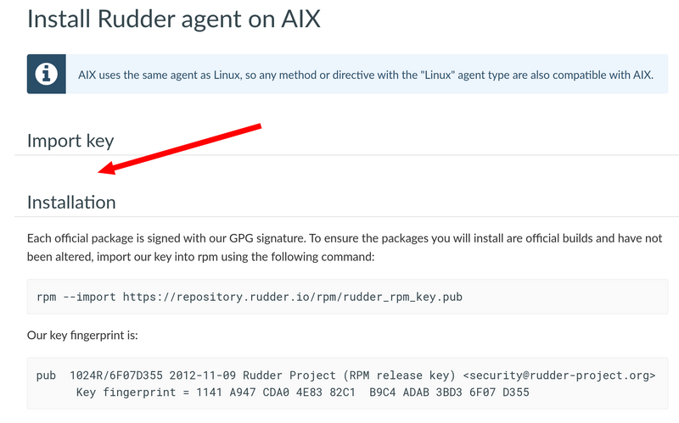Click the "Our key fingerprint is:" text
Image resolution: width=679 pixels, height=423 pixels.
(x=82, y=335)
